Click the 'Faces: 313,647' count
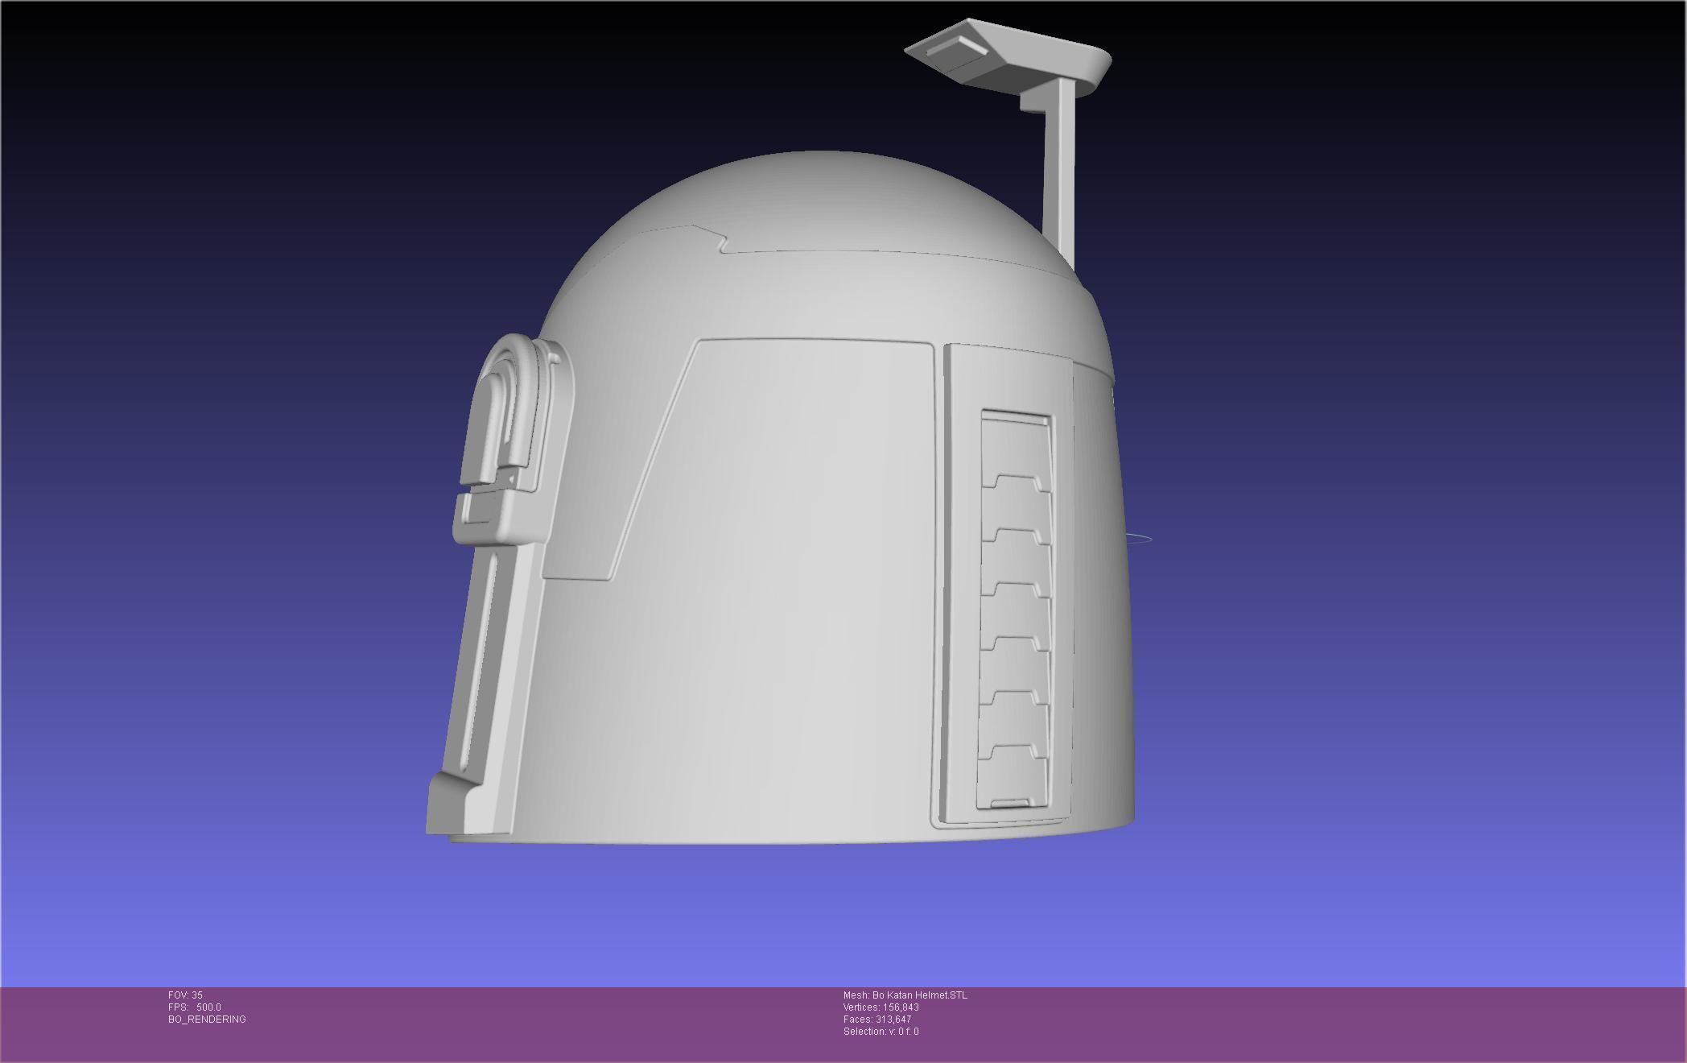The width and height of the screenshot is (1687, 1063). click(x=876, y=1020)
